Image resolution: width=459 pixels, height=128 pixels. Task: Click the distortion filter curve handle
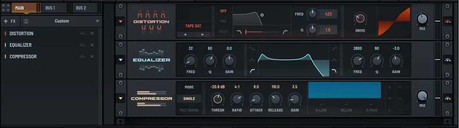pos(262,15)
